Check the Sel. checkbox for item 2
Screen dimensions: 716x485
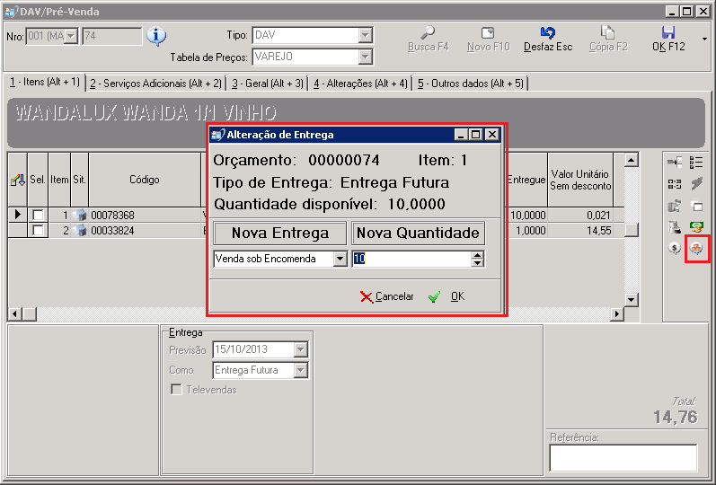38,230
